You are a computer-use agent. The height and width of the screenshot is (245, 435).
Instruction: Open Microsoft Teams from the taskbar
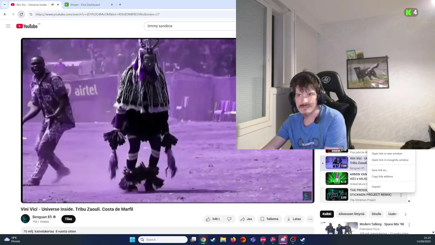[x=253, y=240]
